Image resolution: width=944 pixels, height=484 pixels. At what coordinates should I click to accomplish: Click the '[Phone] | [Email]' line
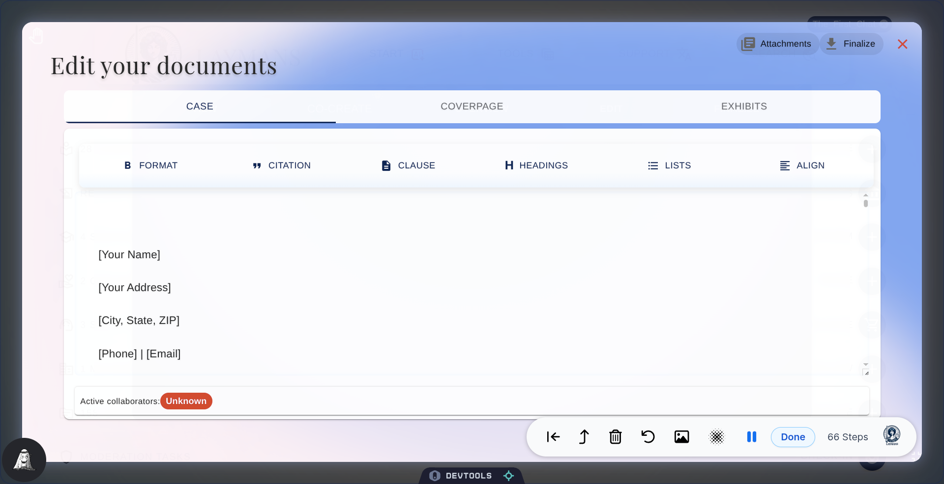coord(140,354)
